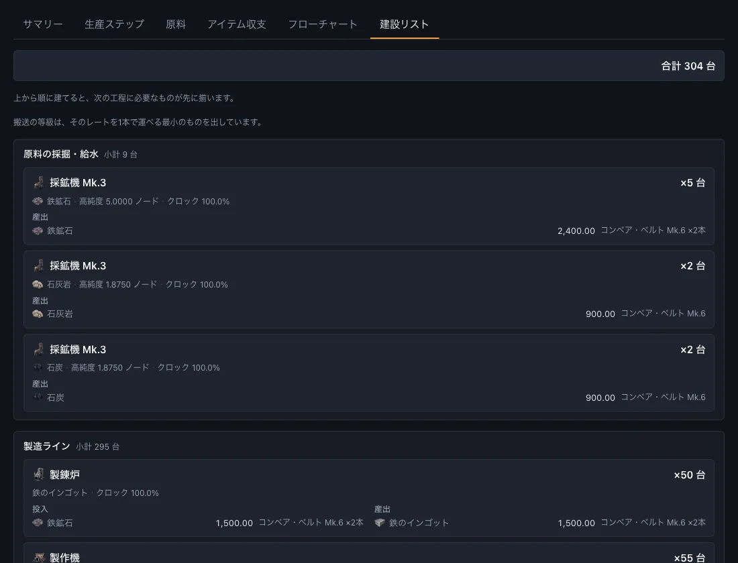Click the 1,500.00 iron ore input rate

234,523
